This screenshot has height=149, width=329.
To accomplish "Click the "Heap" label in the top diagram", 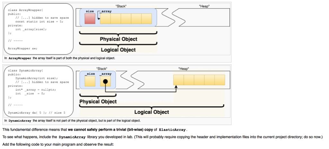I will click(x=204, y=6).
